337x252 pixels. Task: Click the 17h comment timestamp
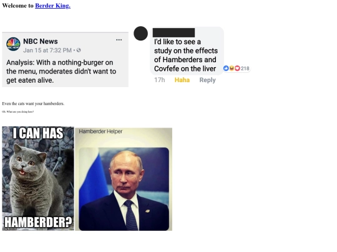[x=160, y=80]
